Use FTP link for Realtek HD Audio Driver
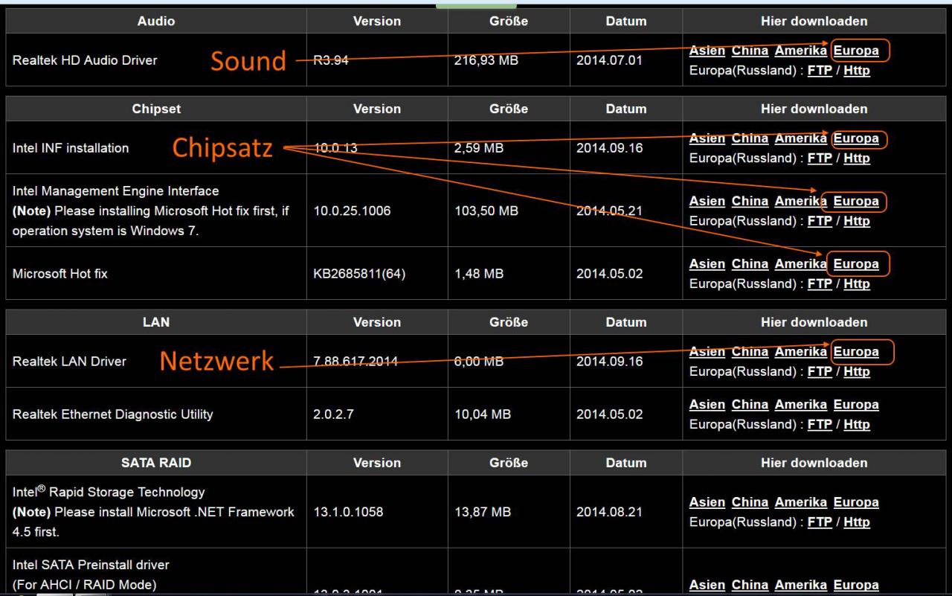This screenshot has width=952, height=596. pyautogui.click(x=820, y=71)
